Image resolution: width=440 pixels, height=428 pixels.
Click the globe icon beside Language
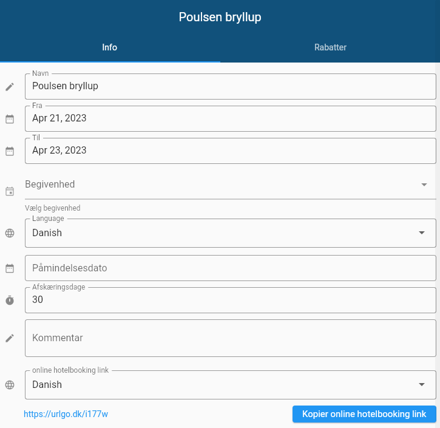10,233
